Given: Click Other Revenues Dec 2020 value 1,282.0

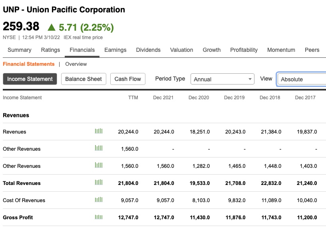Looking at the screenshot, I should 201,166.
